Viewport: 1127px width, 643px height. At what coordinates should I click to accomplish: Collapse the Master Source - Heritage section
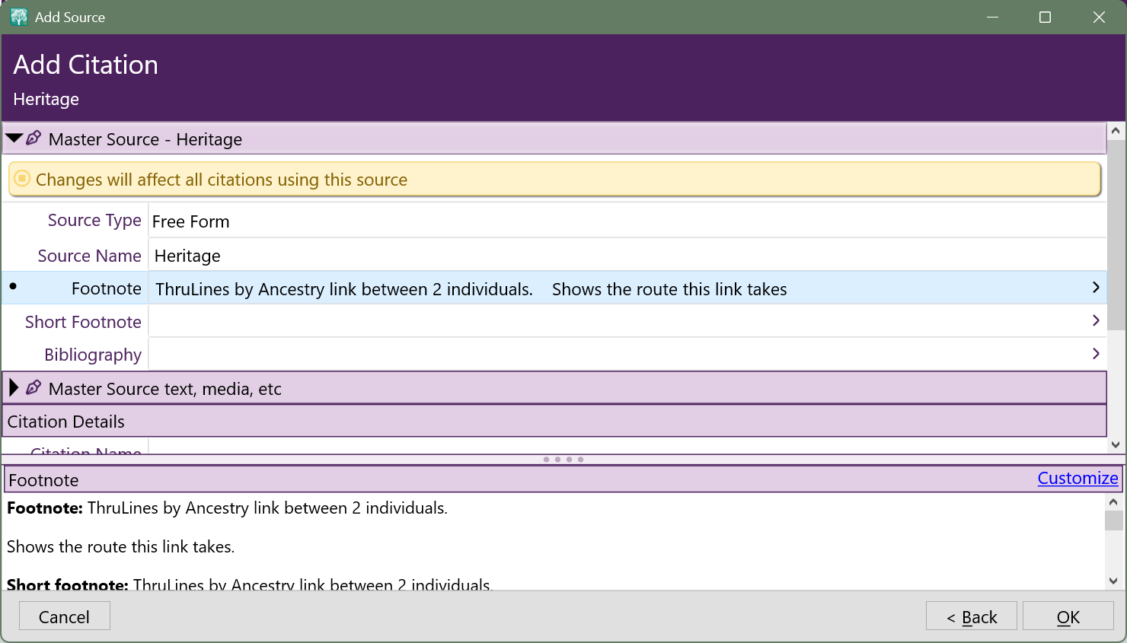14,138
